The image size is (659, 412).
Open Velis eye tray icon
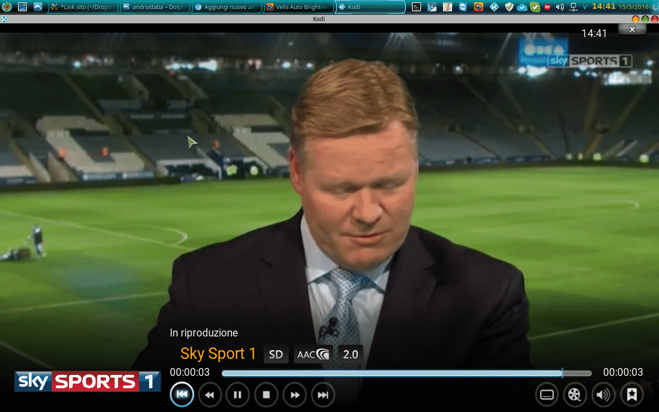(x=479, y=7)
